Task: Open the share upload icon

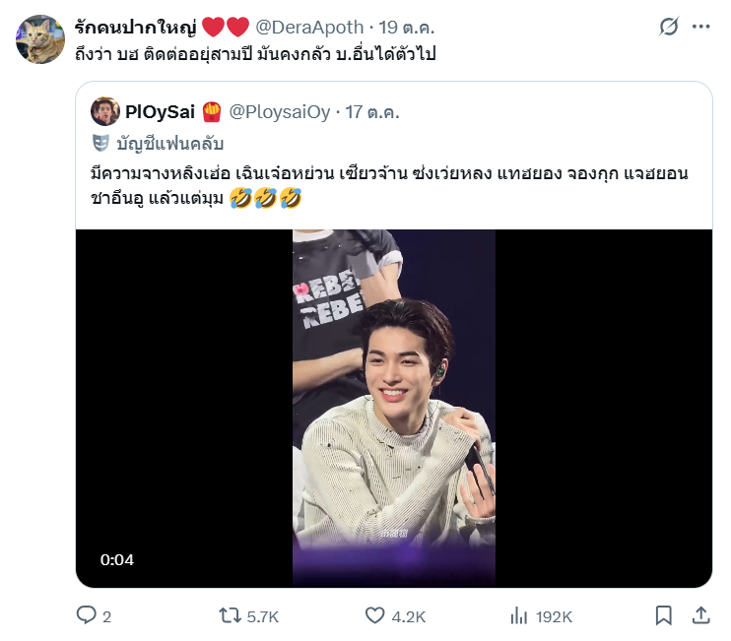Action: click(x=700, y=615)
